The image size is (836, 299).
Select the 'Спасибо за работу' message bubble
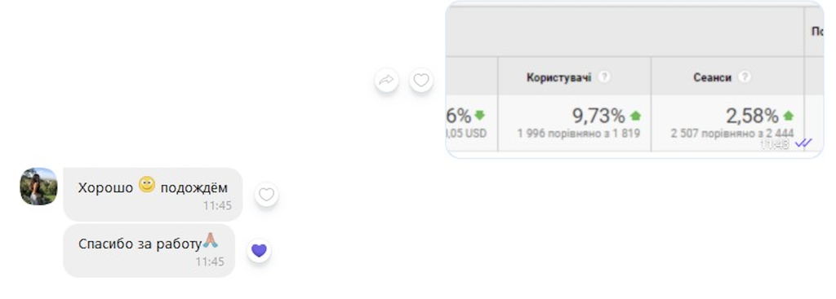tap(149, 251)
